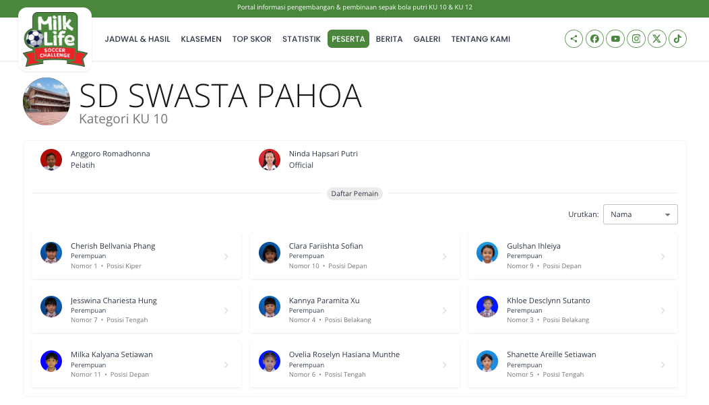Go to the Jadwal & Hasil menu
Screen dimensions: 709x405
(x=137, y=39)
